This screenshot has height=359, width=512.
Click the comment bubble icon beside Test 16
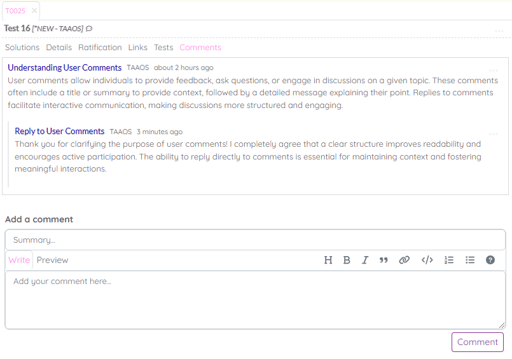pyautogui.click(x=89, y=29)
